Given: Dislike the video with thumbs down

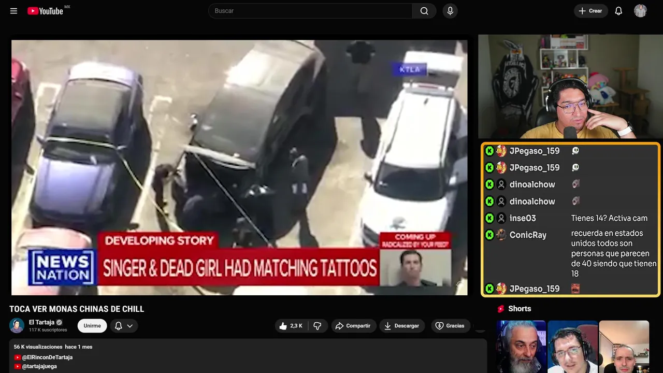Looking at the screenshot, I should (318, 326).
